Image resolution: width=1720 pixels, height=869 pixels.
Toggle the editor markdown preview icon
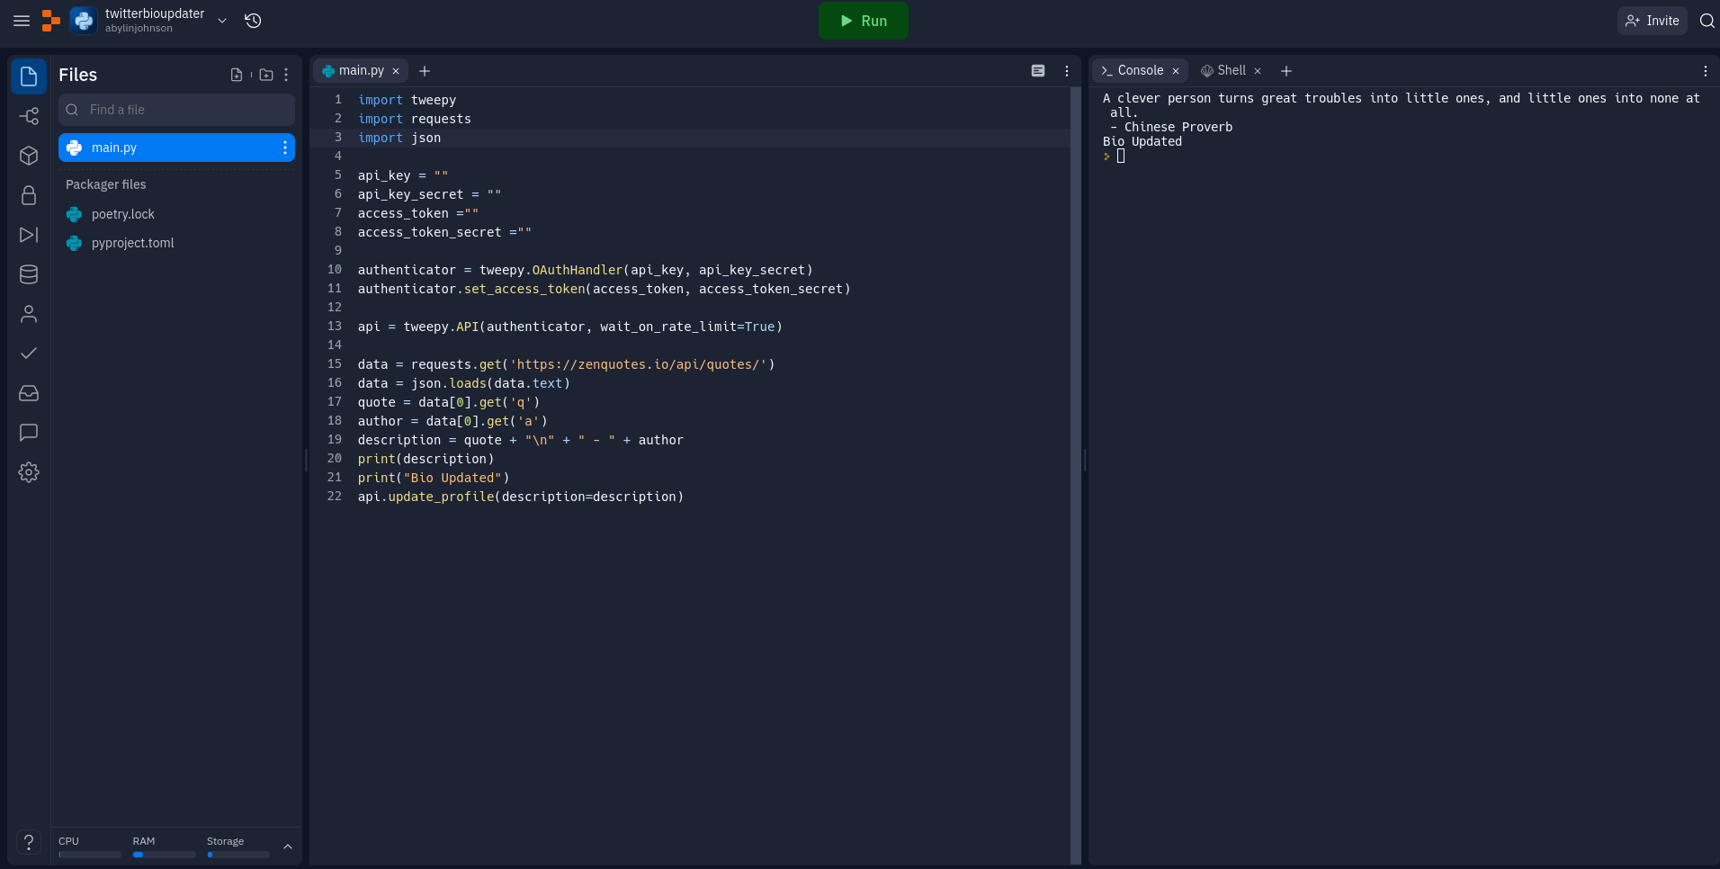pos(1038,70)
